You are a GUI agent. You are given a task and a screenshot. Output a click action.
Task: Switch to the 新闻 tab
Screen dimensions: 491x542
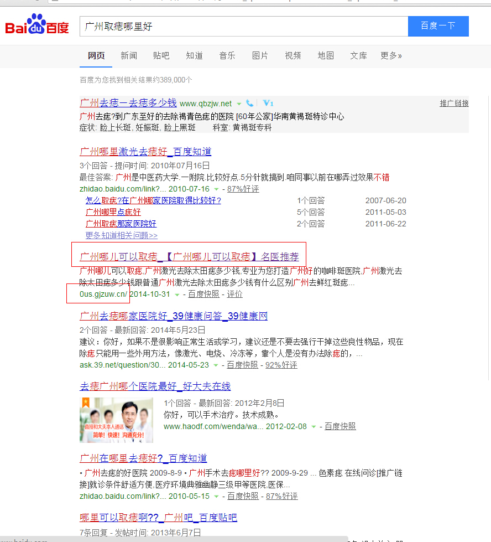tap(129, 56)
